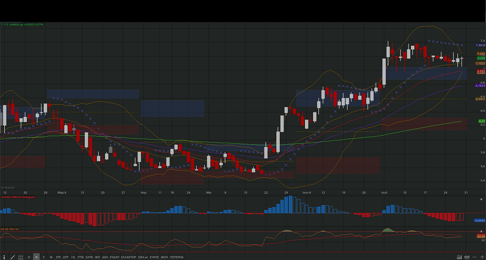Load the ΕΥΔΑΠ symbol shortcut
Screen dimensions: 486x260
tap(115, 257)
